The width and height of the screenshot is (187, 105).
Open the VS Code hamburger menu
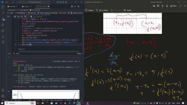(x=6, y=2)
